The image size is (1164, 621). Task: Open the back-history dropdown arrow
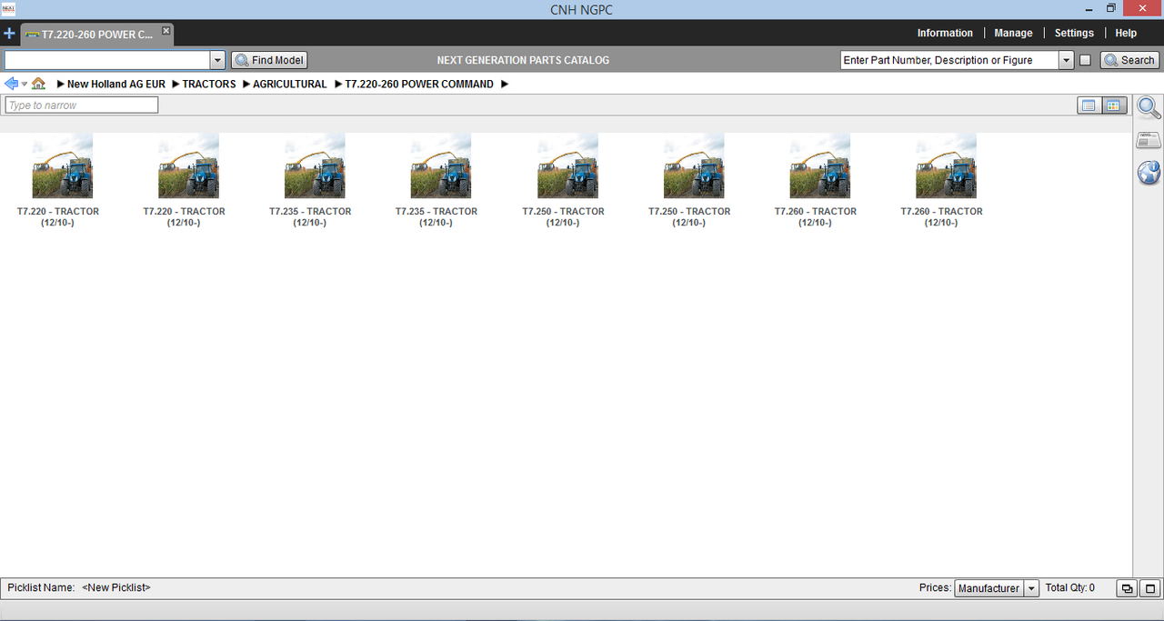[25, 84]
